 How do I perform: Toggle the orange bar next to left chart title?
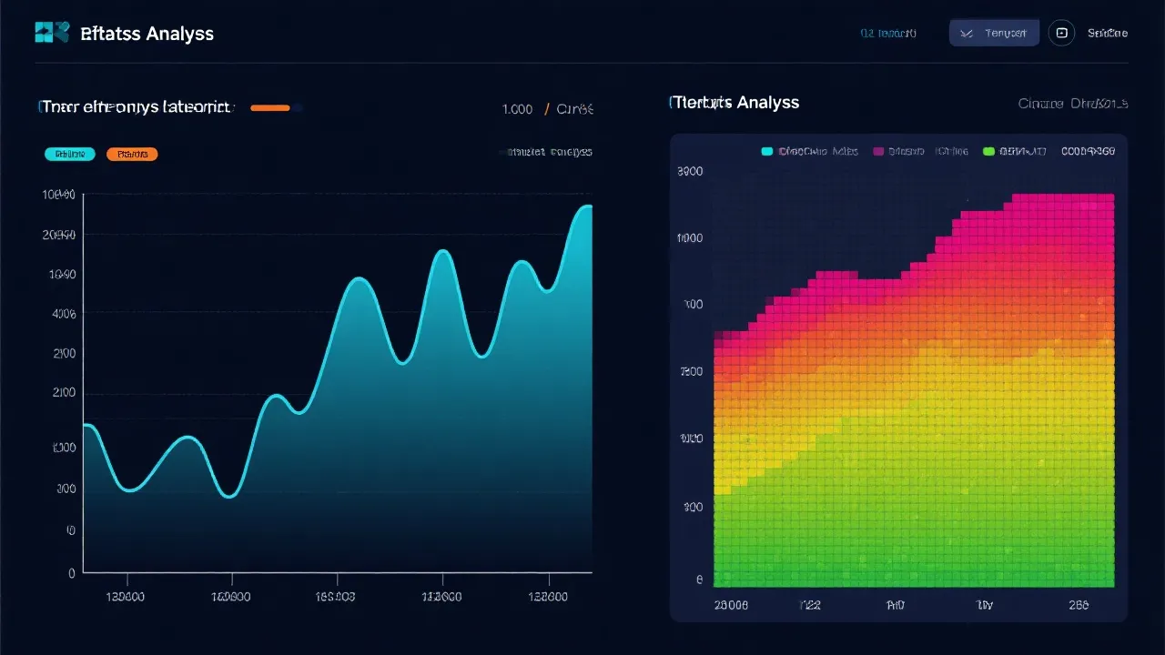[270, 108]
